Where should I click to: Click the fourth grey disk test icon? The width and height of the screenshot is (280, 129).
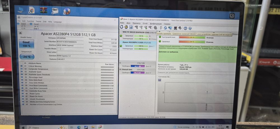pyautogui.click(x=150, y=27)
